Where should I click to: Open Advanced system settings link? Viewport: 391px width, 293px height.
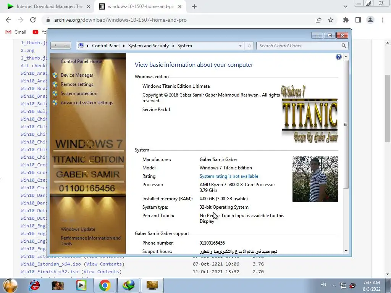point(87,103)
